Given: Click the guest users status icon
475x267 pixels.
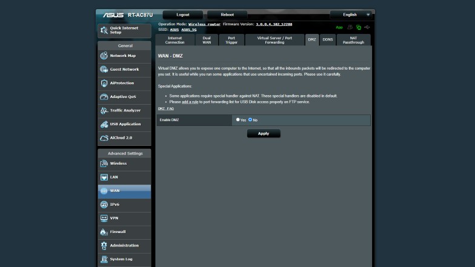Looking at the screenshot, I should (x=350, y=27).
